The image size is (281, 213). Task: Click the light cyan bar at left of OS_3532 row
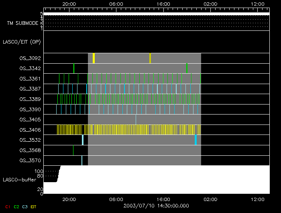82,140
